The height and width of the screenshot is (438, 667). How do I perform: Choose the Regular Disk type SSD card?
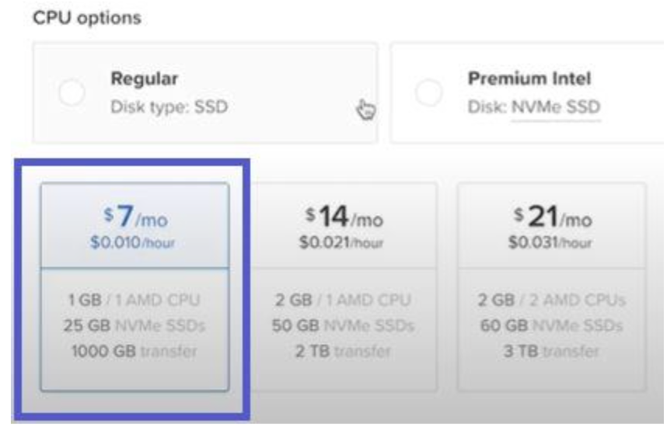205,92
